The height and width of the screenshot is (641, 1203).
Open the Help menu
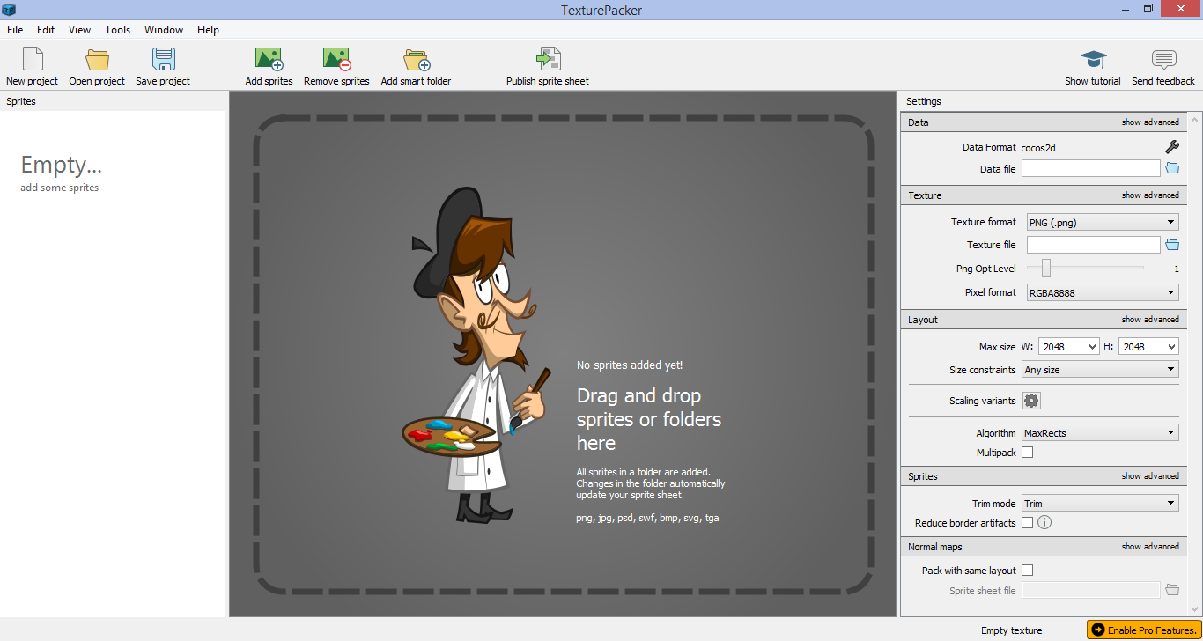coord(209,30)
